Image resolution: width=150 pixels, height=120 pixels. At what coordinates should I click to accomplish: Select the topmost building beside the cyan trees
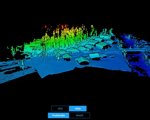coord(105,36)
